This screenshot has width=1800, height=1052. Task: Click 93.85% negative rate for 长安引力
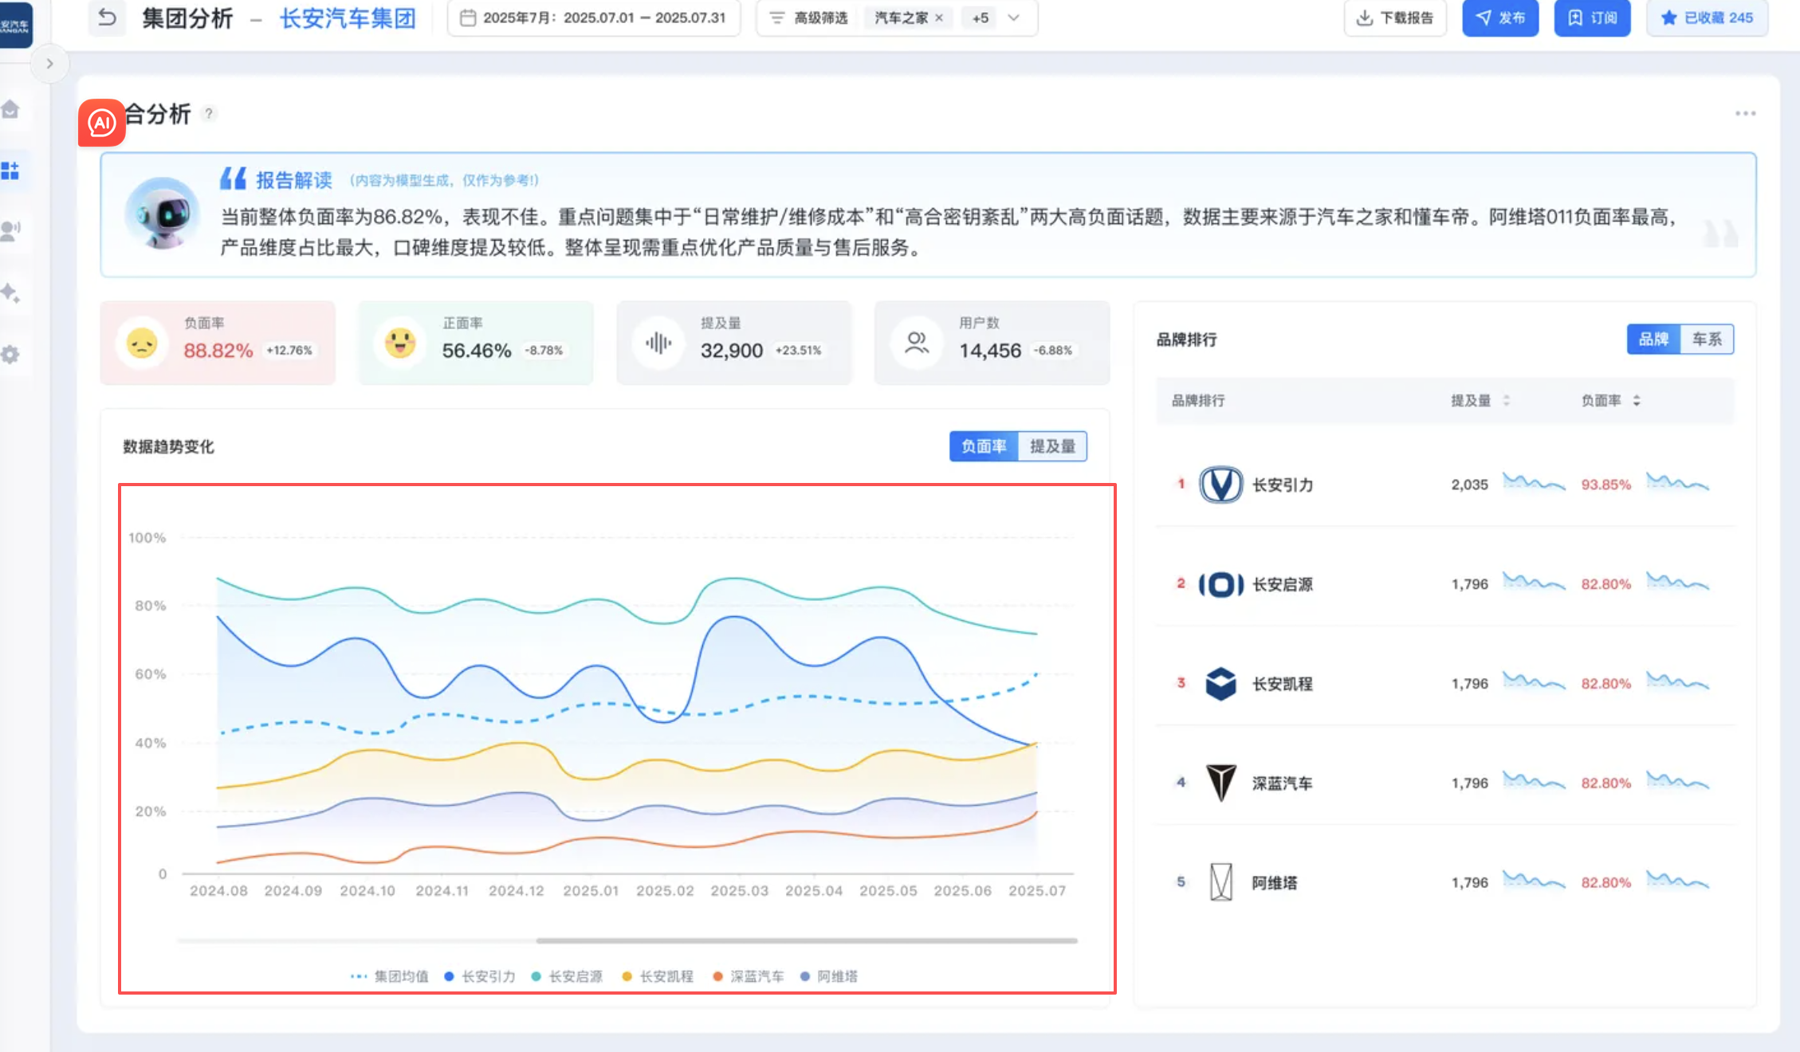[1605, 485]
